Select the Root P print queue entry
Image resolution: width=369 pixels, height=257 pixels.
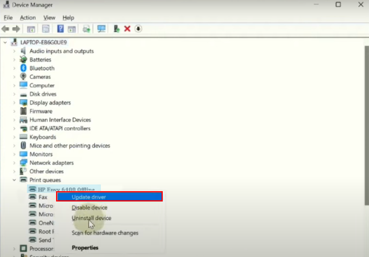(x=46, y=231)
